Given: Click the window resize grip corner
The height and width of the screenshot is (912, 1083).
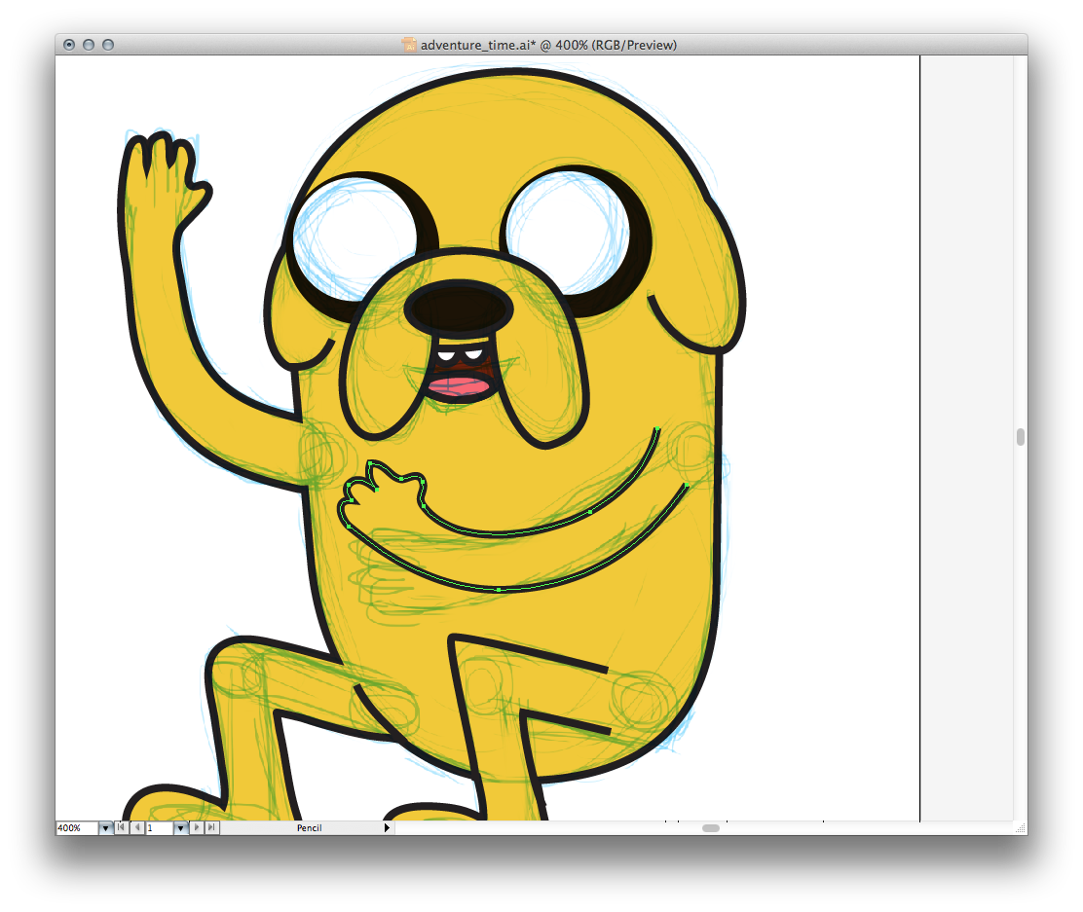Looking at the screenshot, I should tap(1020, 828).
